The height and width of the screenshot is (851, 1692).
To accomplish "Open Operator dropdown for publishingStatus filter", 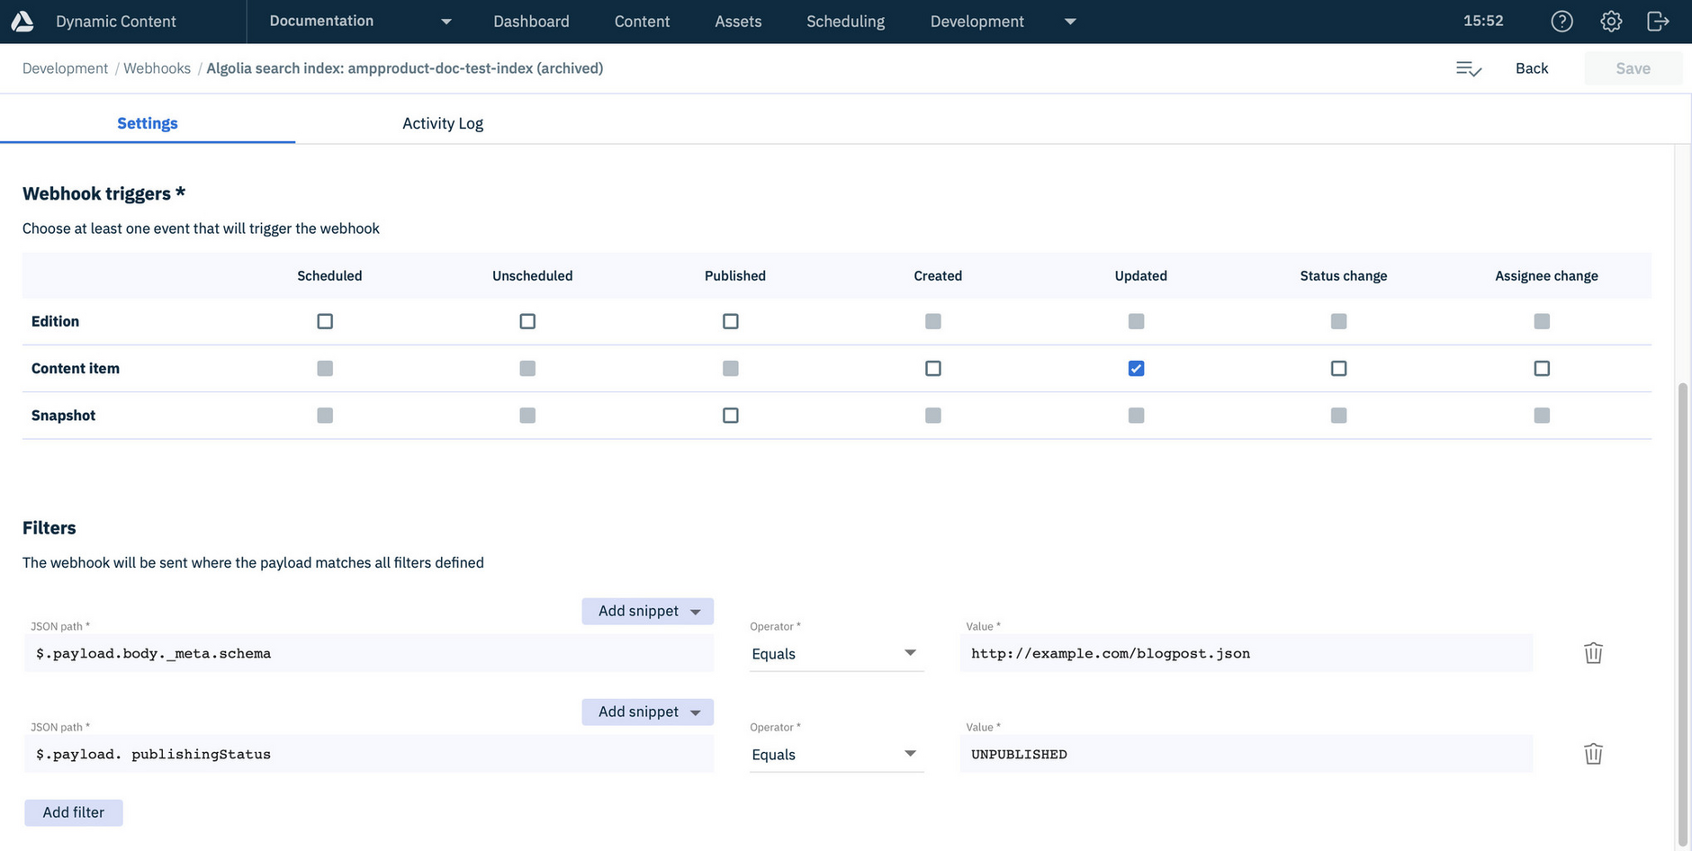I will click(x=837, y=754).
